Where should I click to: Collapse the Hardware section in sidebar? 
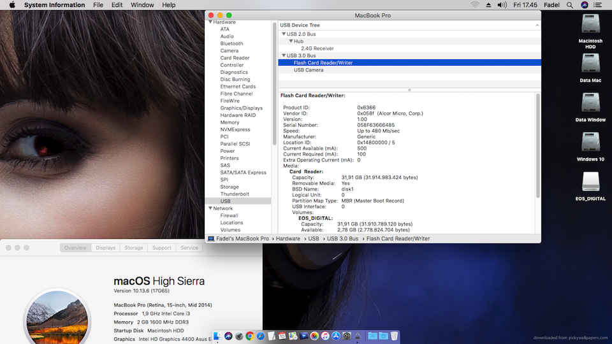click(x=210, y=22)
